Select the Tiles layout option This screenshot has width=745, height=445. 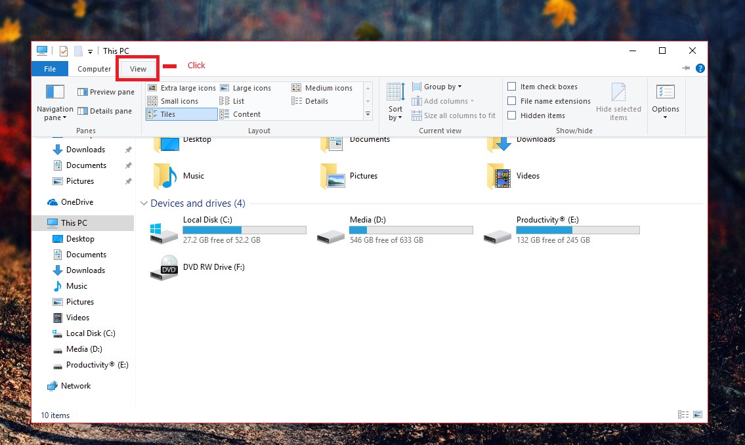click(x=181, y=114)
